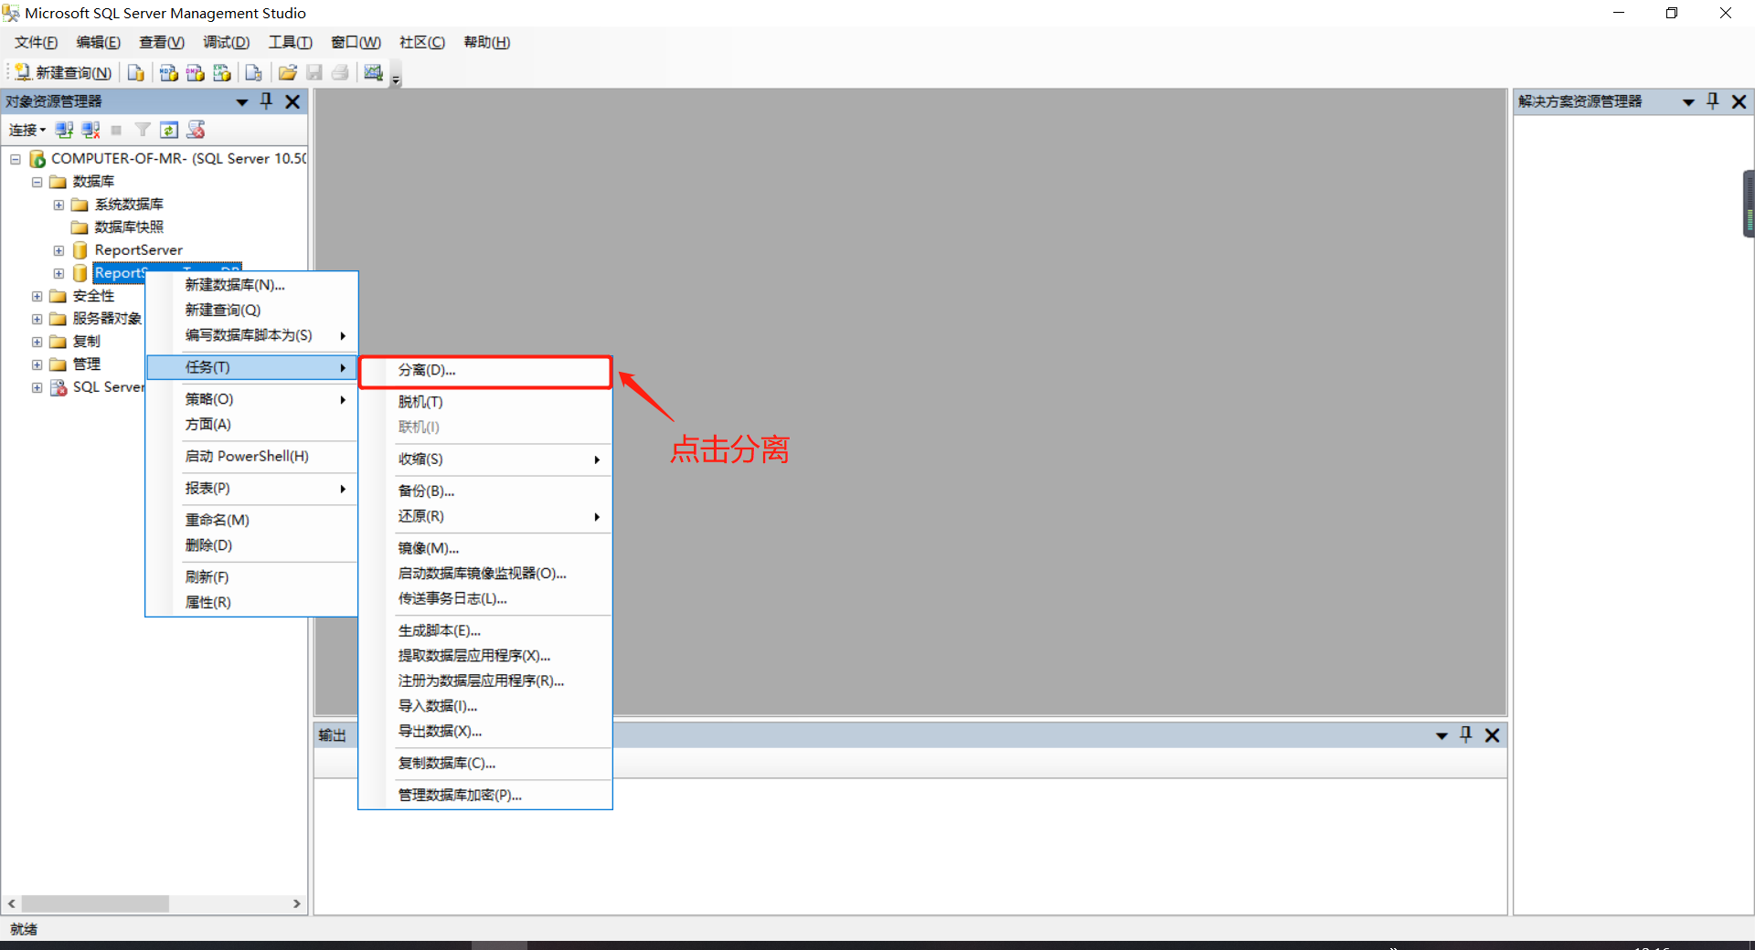
Task: Disconnect the server in Object Explorer
Action: click(x=90, y=130)
